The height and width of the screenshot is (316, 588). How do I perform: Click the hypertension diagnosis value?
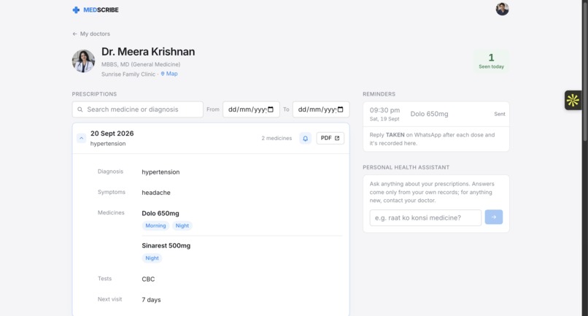coord(160,172)
